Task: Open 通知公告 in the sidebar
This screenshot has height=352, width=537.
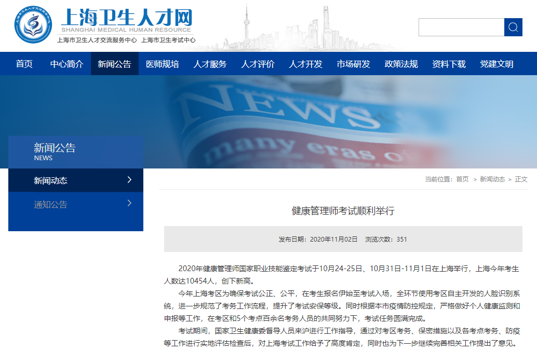Action: pos(51,204)
